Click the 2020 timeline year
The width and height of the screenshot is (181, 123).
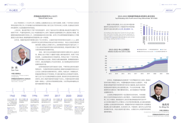69,96
